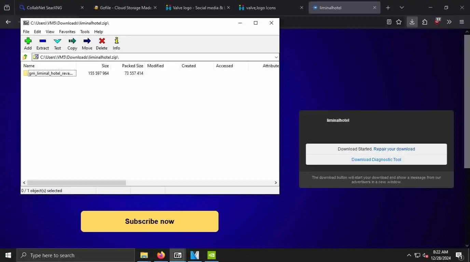This screenshot has width=470, height=262.
Task: Open the View menu in 7-Zip
Action: tap(50, 32)
